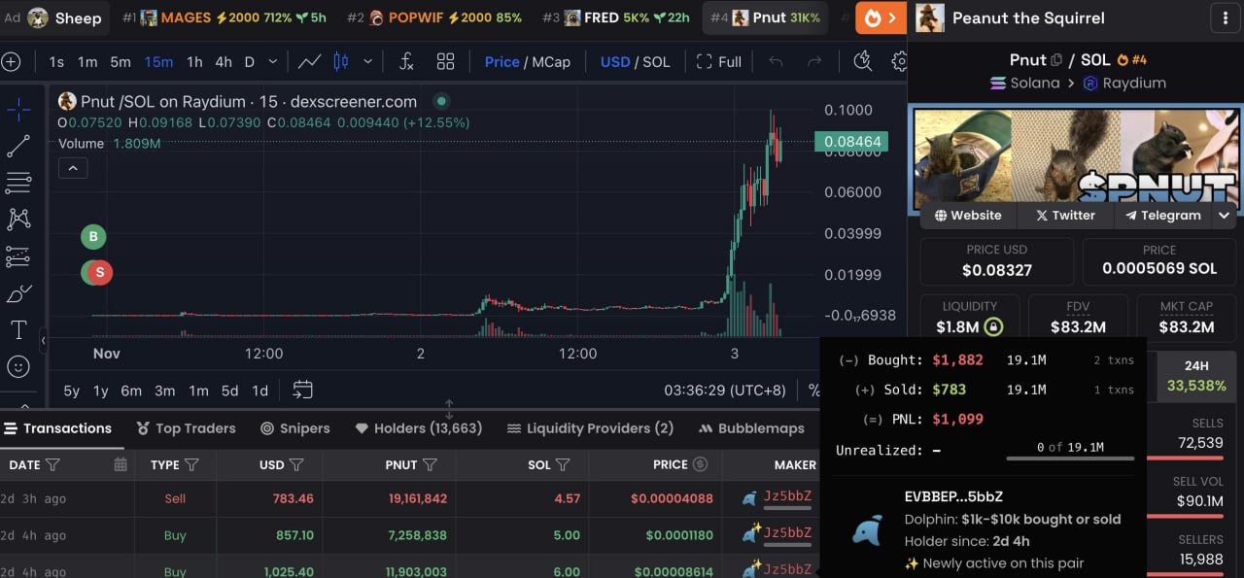Open the emoji icons tool
The image size is (1244, 578).
coord(18,367)
